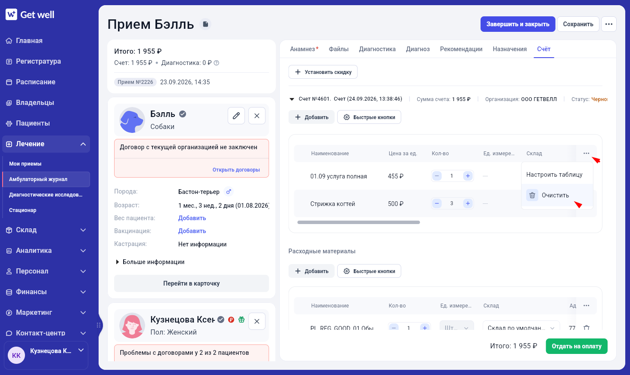This screenshot has width=630, height=375.
Task: Click the male gender icon near Бастон-терьер
Action: 229,192
